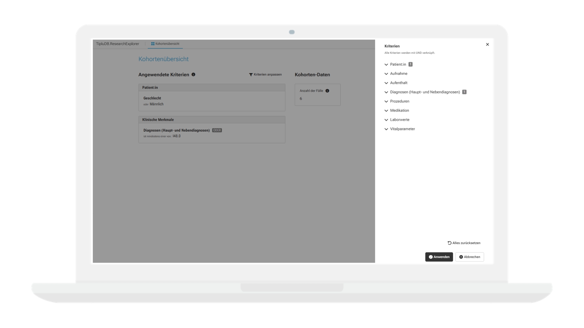Screen dimensions: 584x328
Task: Expand the Vitalparameter criteria section
Action: 399,129
